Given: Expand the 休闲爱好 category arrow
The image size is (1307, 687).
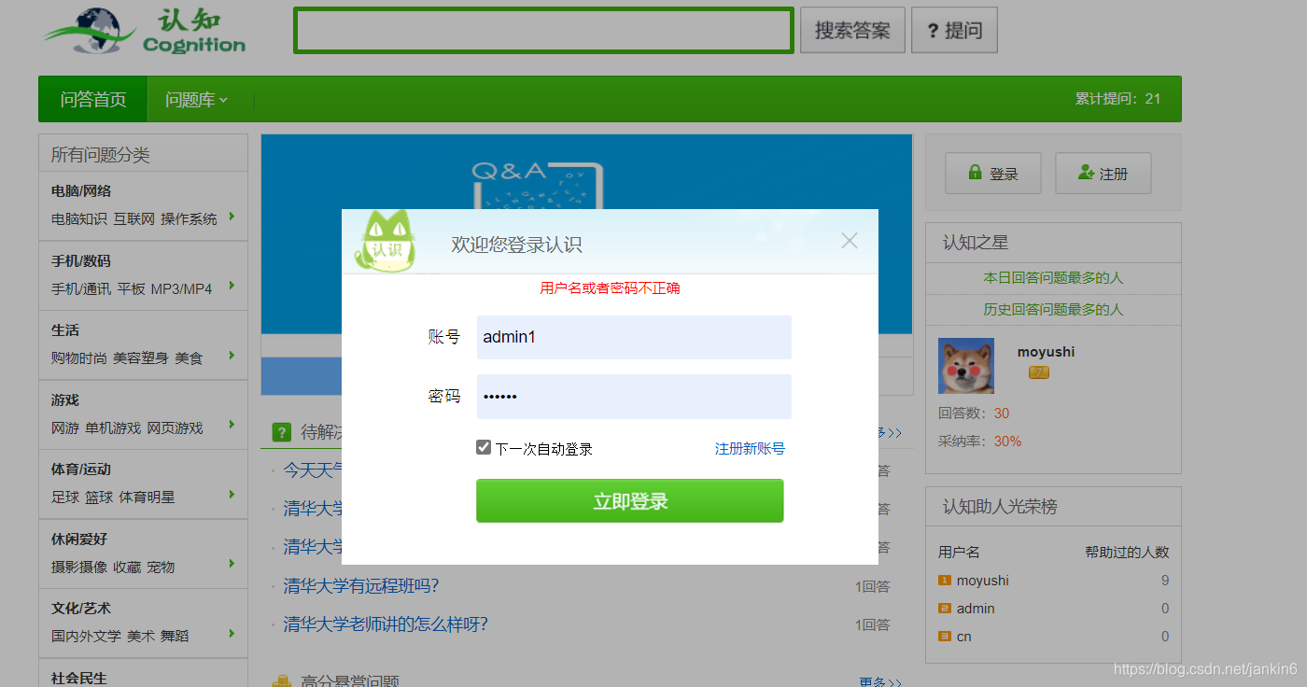Looking at the screenshot, I should click(232, 564).
